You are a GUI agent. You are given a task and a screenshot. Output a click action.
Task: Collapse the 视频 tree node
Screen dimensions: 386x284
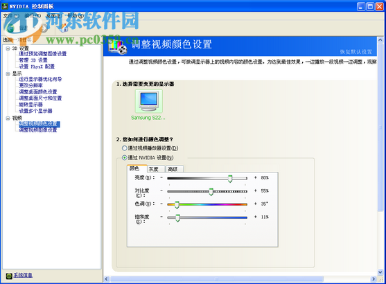coord(8,118)
